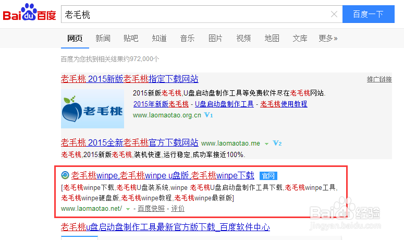
Task: Open the 老毛桃winpe,老毛桃winpe u盘版 result title
Action: pyautogui.click(x=163, y=175)
